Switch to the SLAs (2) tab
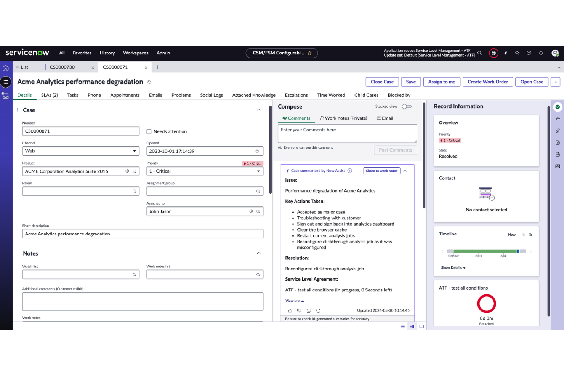Viewport: 564px width, 376px height. [x=50, y=95]
